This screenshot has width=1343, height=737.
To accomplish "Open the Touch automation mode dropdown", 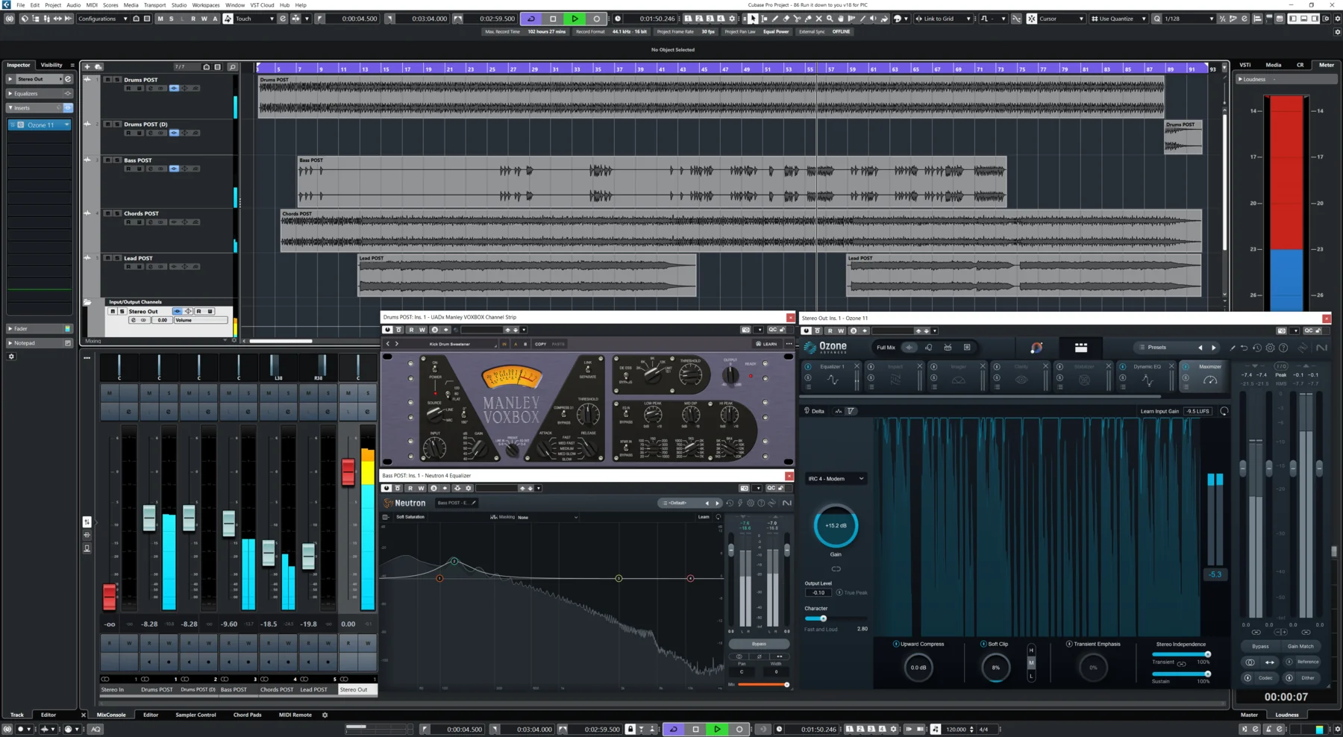I will tap(254, 19).
